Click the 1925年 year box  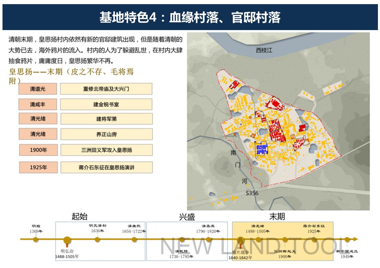pyautogui.click(x=38, y=167)
